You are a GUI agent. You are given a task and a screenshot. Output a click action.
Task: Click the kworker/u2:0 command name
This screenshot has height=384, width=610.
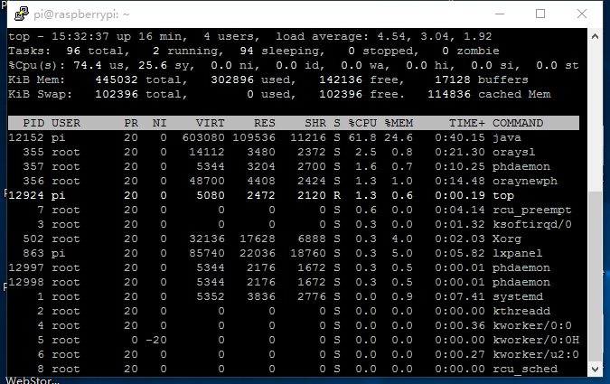[536, 354]
